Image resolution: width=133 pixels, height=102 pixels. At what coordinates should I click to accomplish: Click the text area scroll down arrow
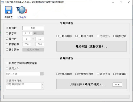click(x=43, y=88)
